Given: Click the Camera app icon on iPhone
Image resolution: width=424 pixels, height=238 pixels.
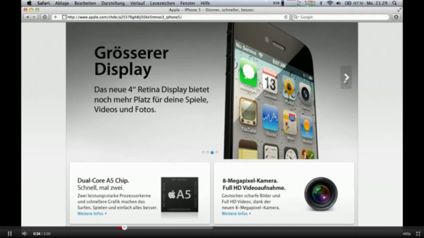Looking at the screenshot, I should pos(306,94).
